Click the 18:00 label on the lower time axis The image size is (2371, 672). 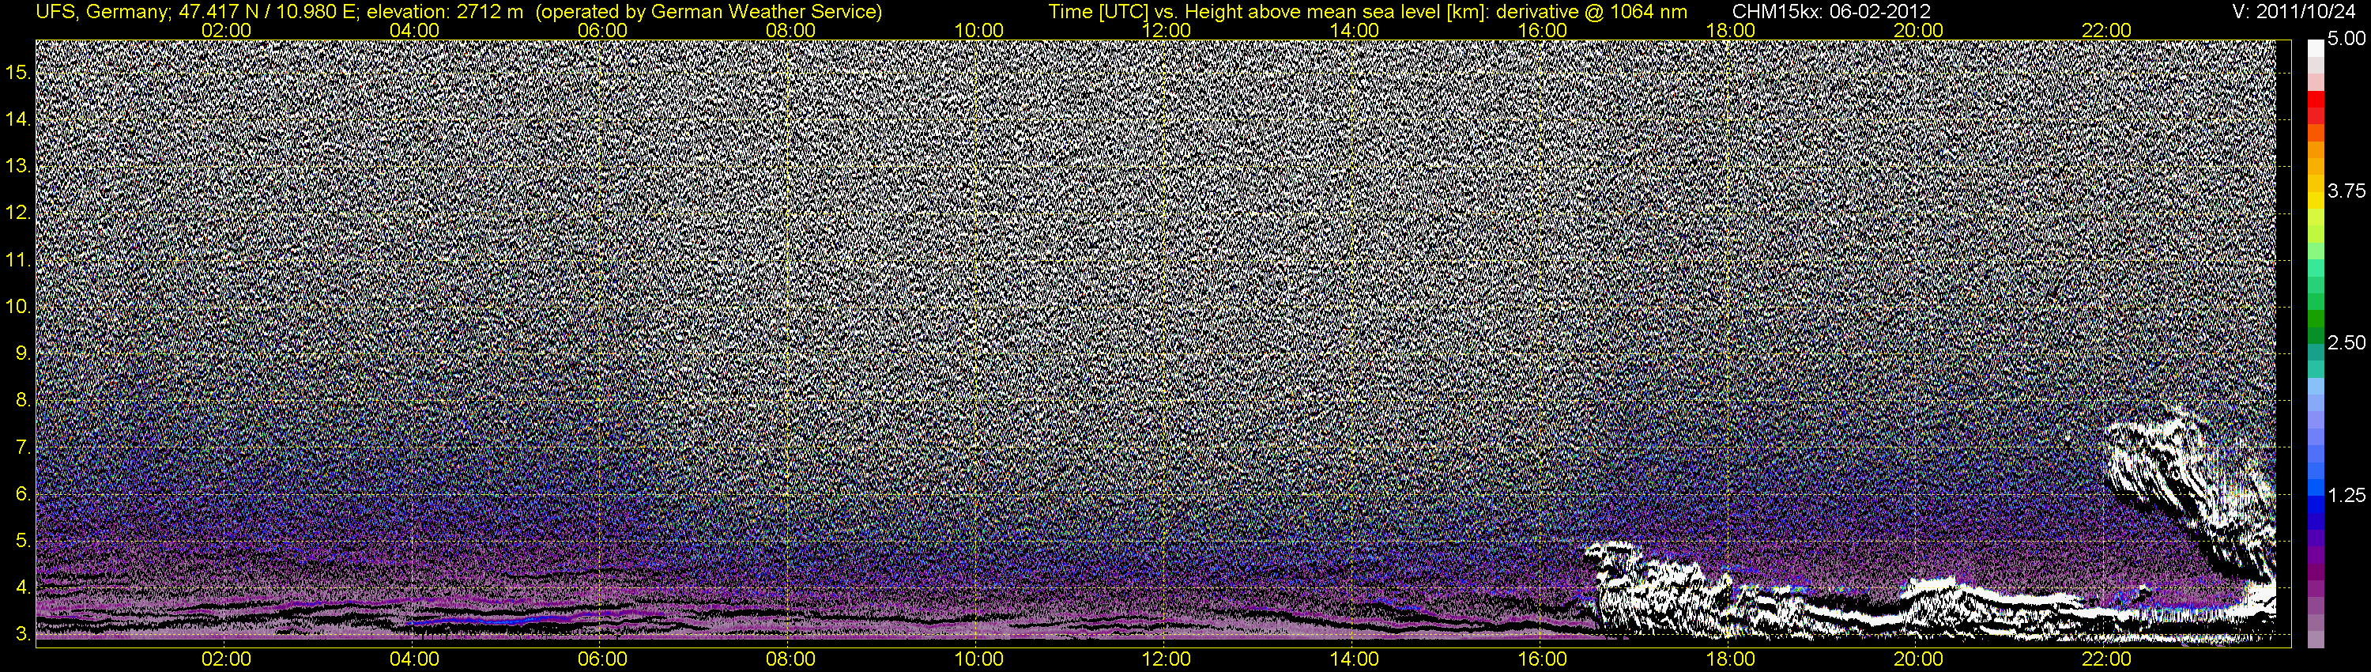point(1730,659)
